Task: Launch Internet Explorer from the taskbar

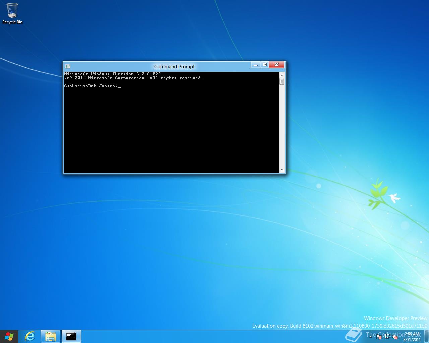Action: pos(30,336)
